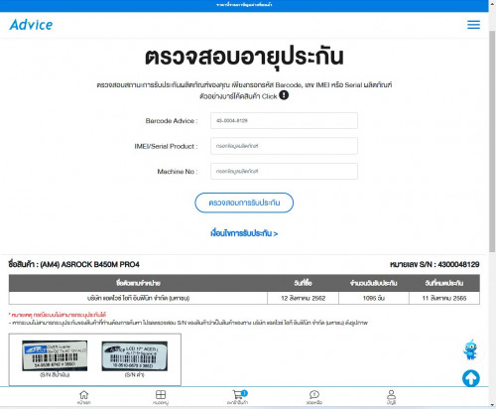Click the distributor company name cell

click(x=138, y=298)
